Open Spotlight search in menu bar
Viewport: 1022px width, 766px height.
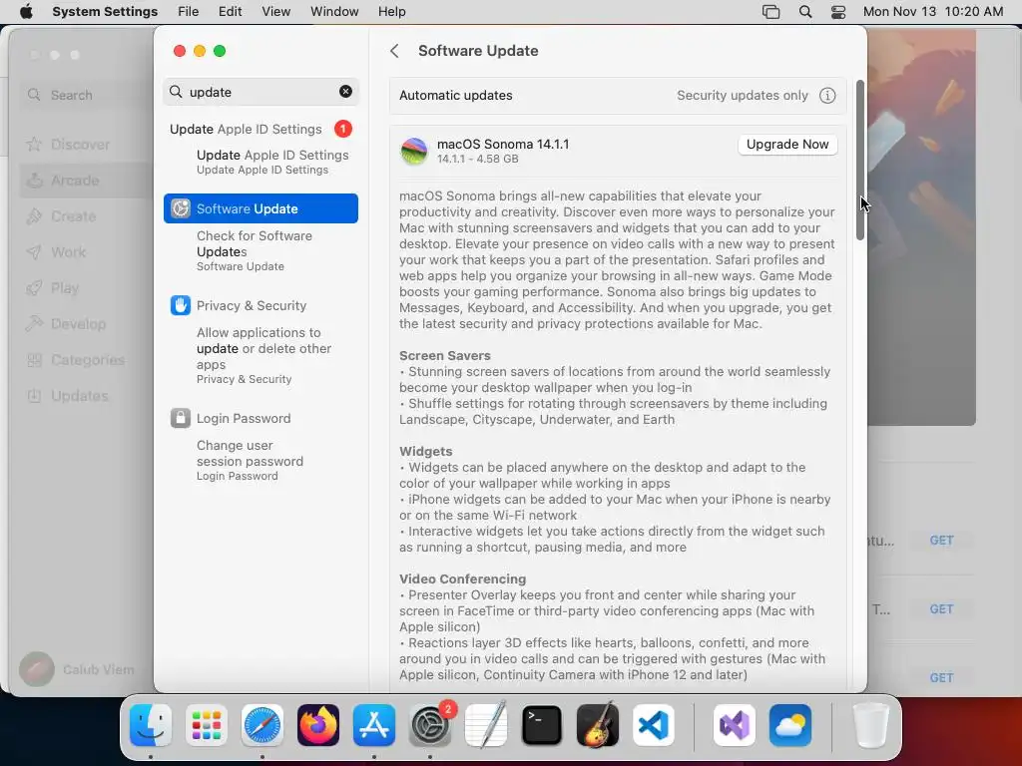[805, 12]
